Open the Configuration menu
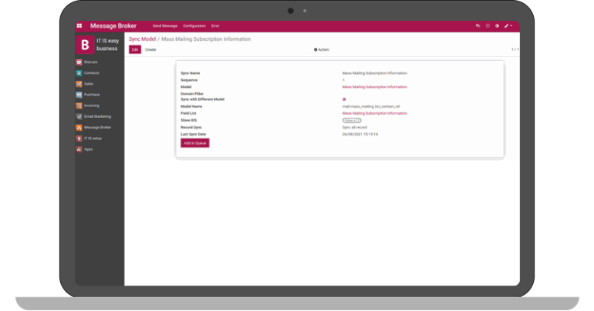The height and width of the screenshot is (311, 594). click(194, 25)
